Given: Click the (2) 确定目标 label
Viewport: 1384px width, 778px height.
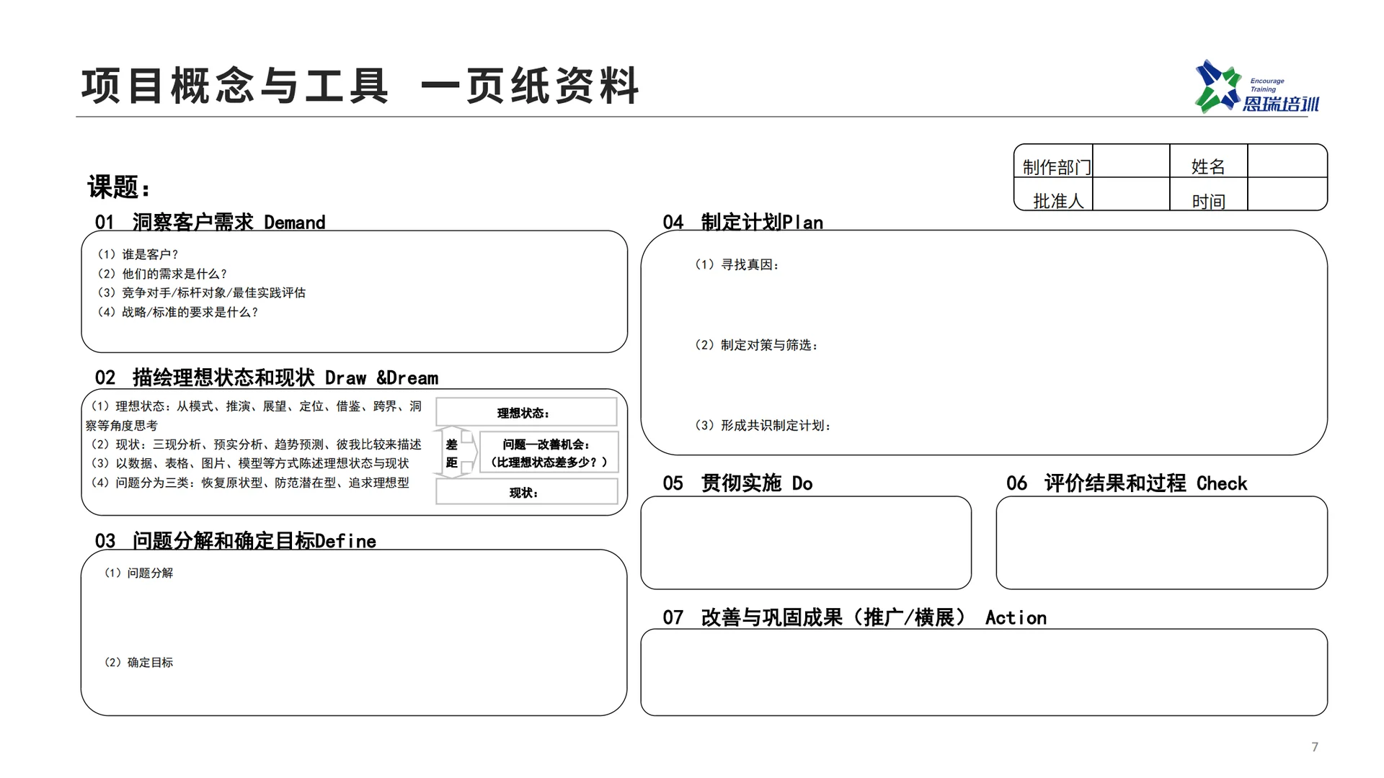Looking at the screenshot, I should click(138, 662).
